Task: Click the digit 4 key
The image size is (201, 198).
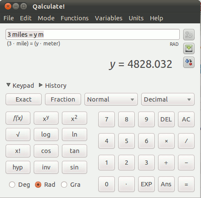Action: [x=107, y=141]
